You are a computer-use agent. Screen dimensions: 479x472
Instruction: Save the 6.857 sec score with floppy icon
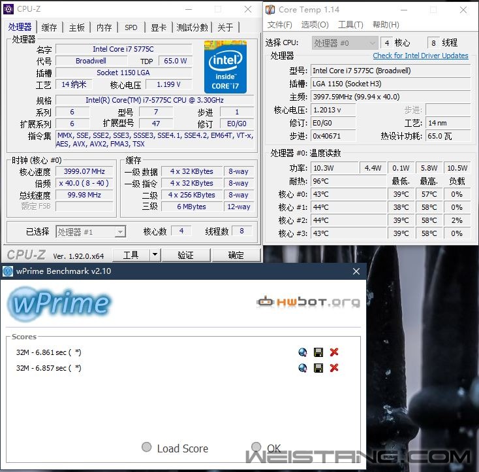tap(318, 367)
